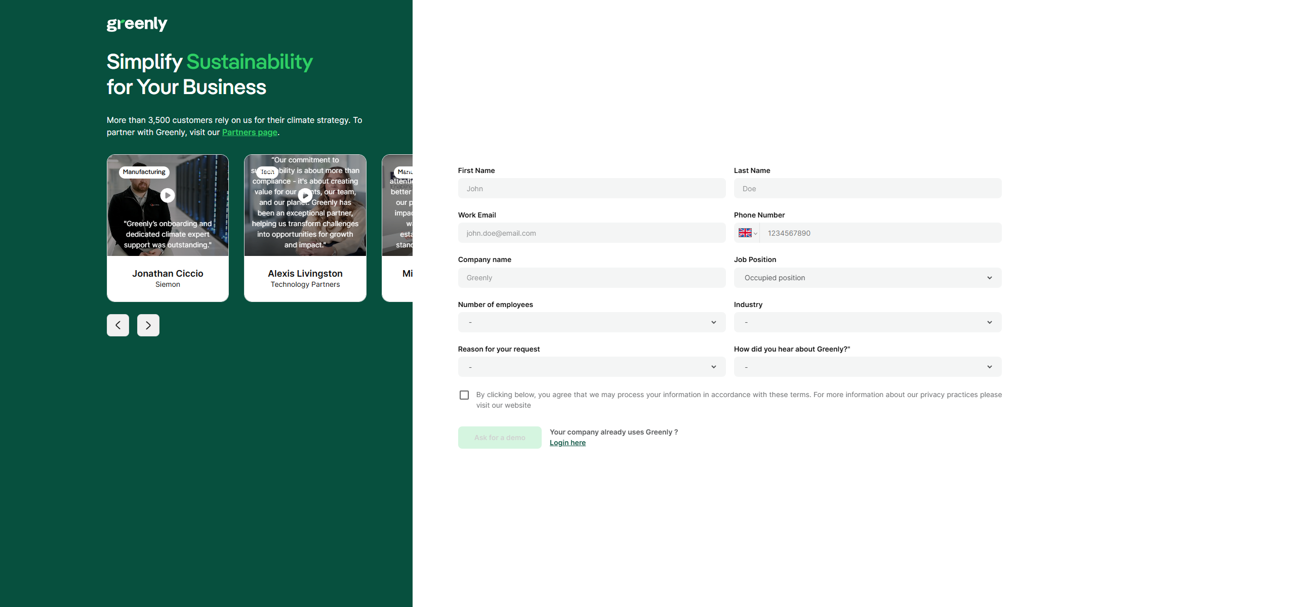Click the Phone Number input
Screen dimensions: 1296x607
click(880, 233)
